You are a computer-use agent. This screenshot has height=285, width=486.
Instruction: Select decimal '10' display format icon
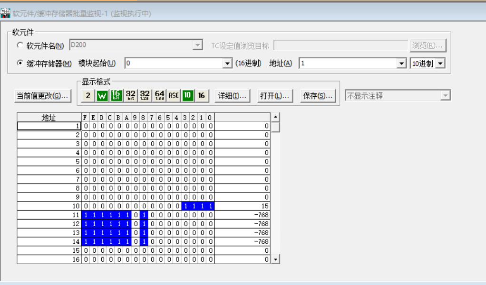coord(187,96)
